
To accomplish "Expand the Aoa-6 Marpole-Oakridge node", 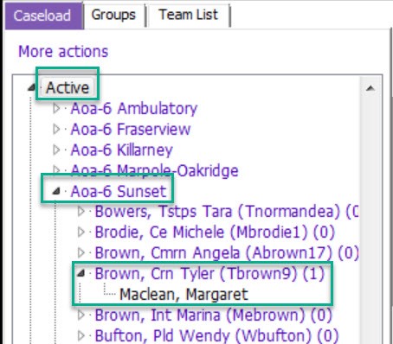I will pyautogui.click(x=56, y=170).
